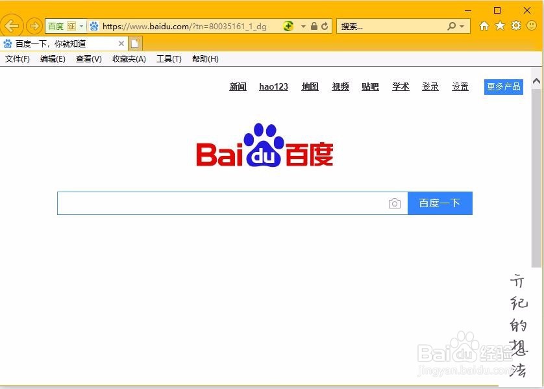Select the 百度一下，你就知道 tab
Image resolution: width=544 pixels, height=389 pixels.
[64, 44]
